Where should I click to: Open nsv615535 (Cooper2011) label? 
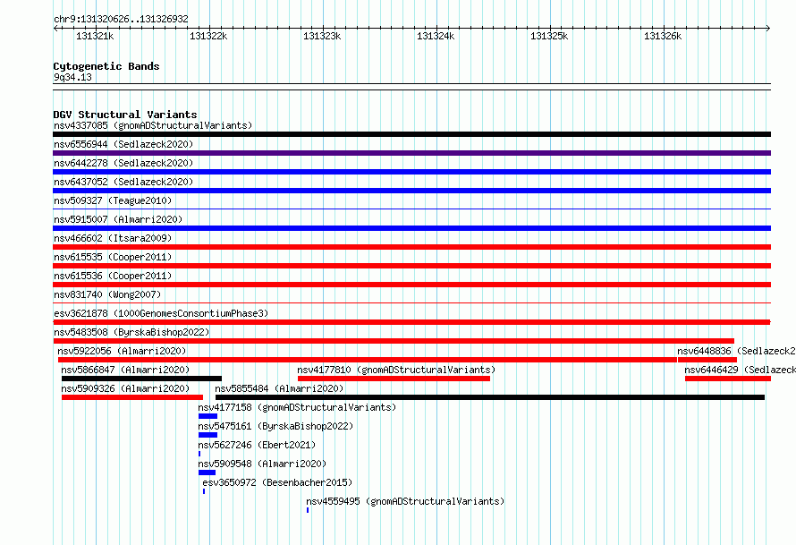point(113,257)
